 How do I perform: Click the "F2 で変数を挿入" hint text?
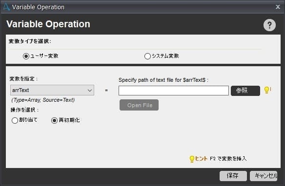pyautogui.click(x=228, y=159)
